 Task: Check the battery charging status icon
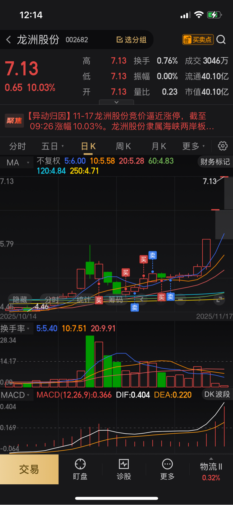tap(214, 15)
